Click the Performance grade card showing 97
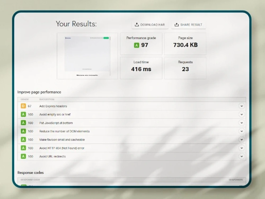 tap(141, 43)
